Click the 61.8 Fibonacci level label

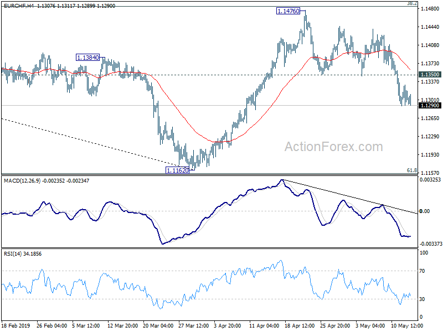pyautogui.click(x=412, y=170)
